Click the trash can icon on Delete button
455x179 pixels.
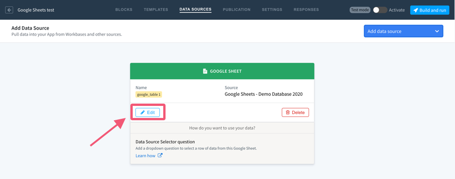coord(288,112)
